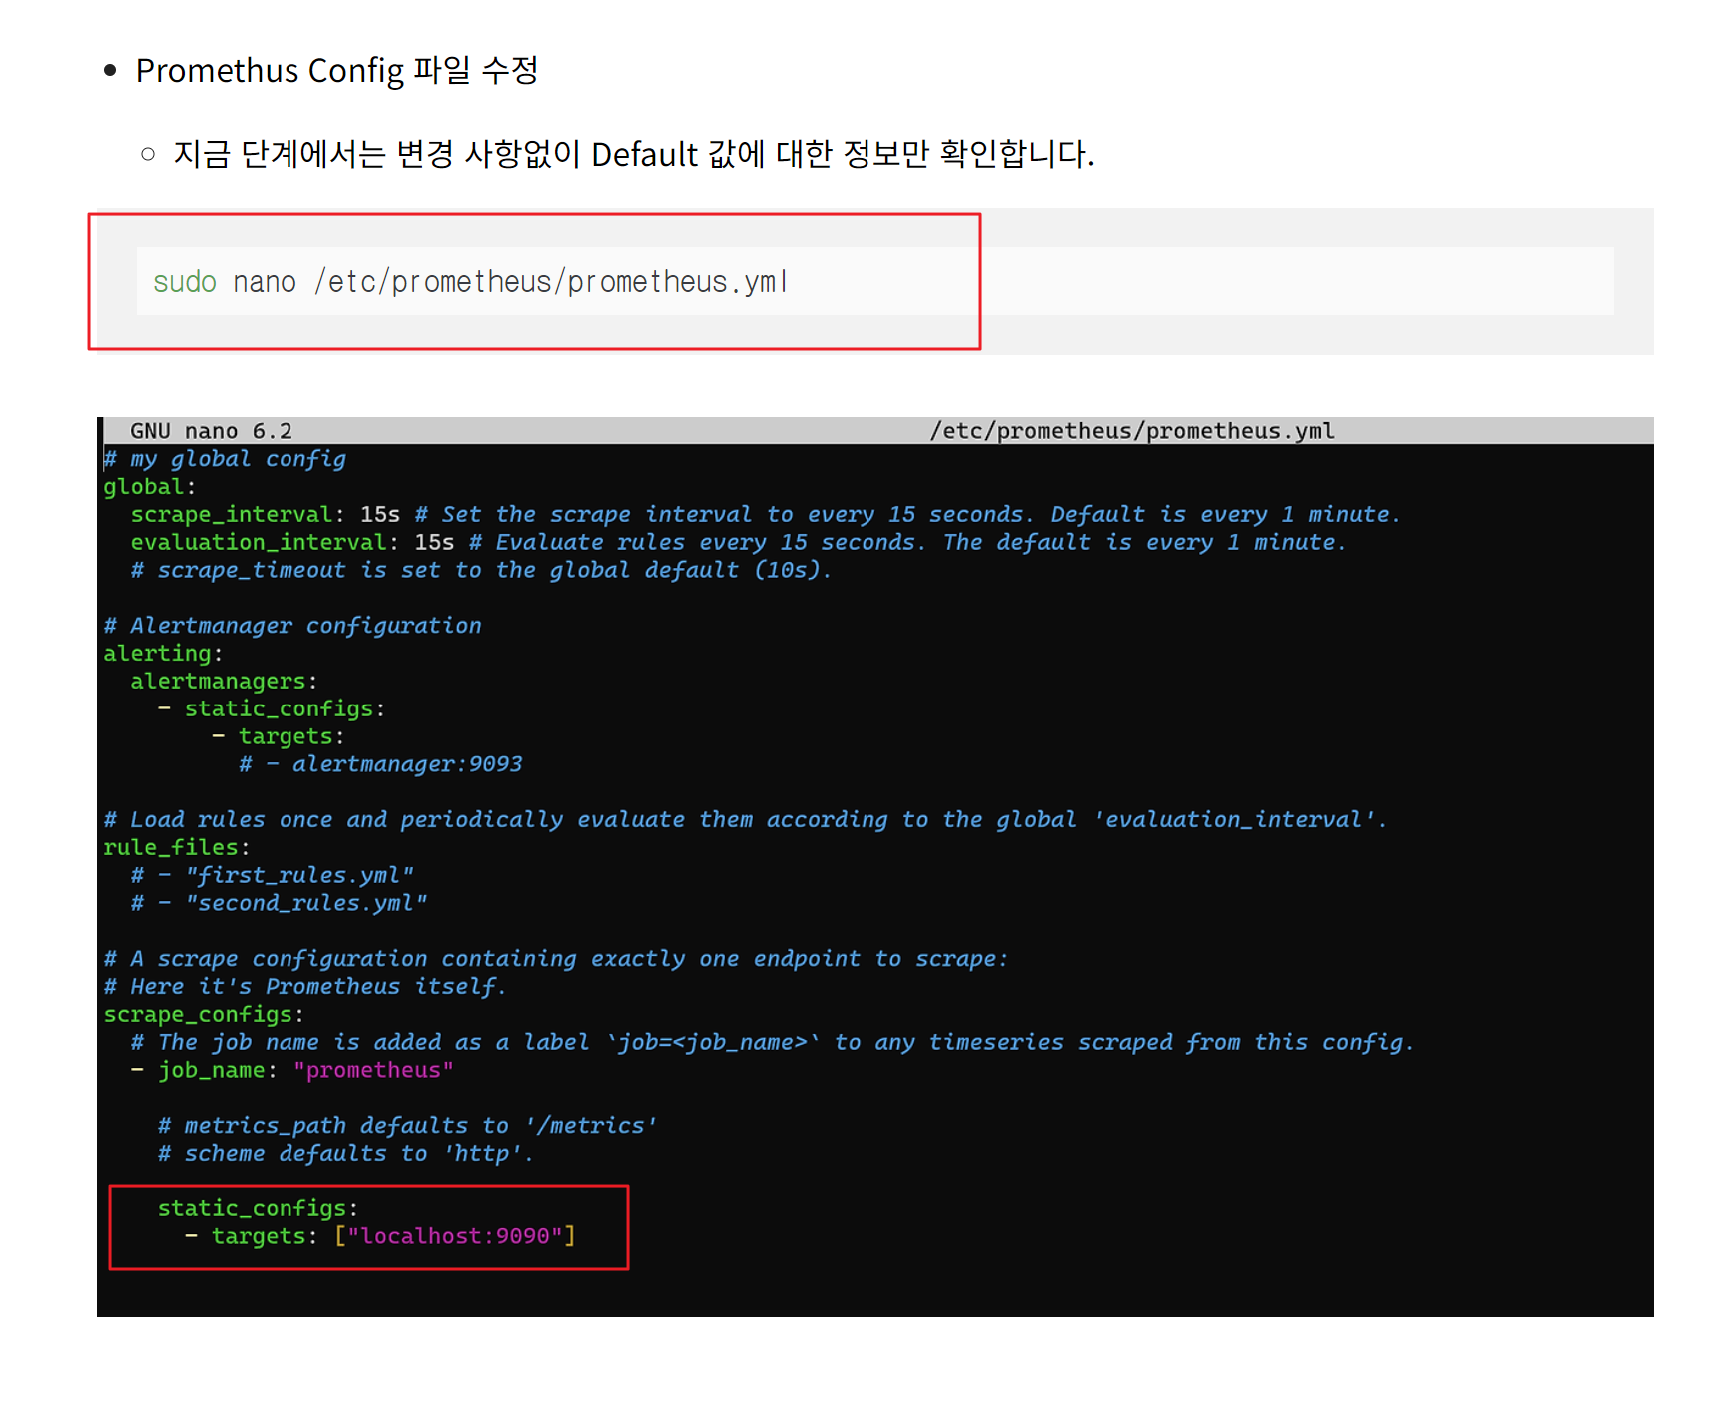Image resolution: width=1734 pixels, height=1409 pixels.
Task: Click the '/etc/prometheus/prometheus.yml' filename in nano title bar
Action: [1131, 431]
